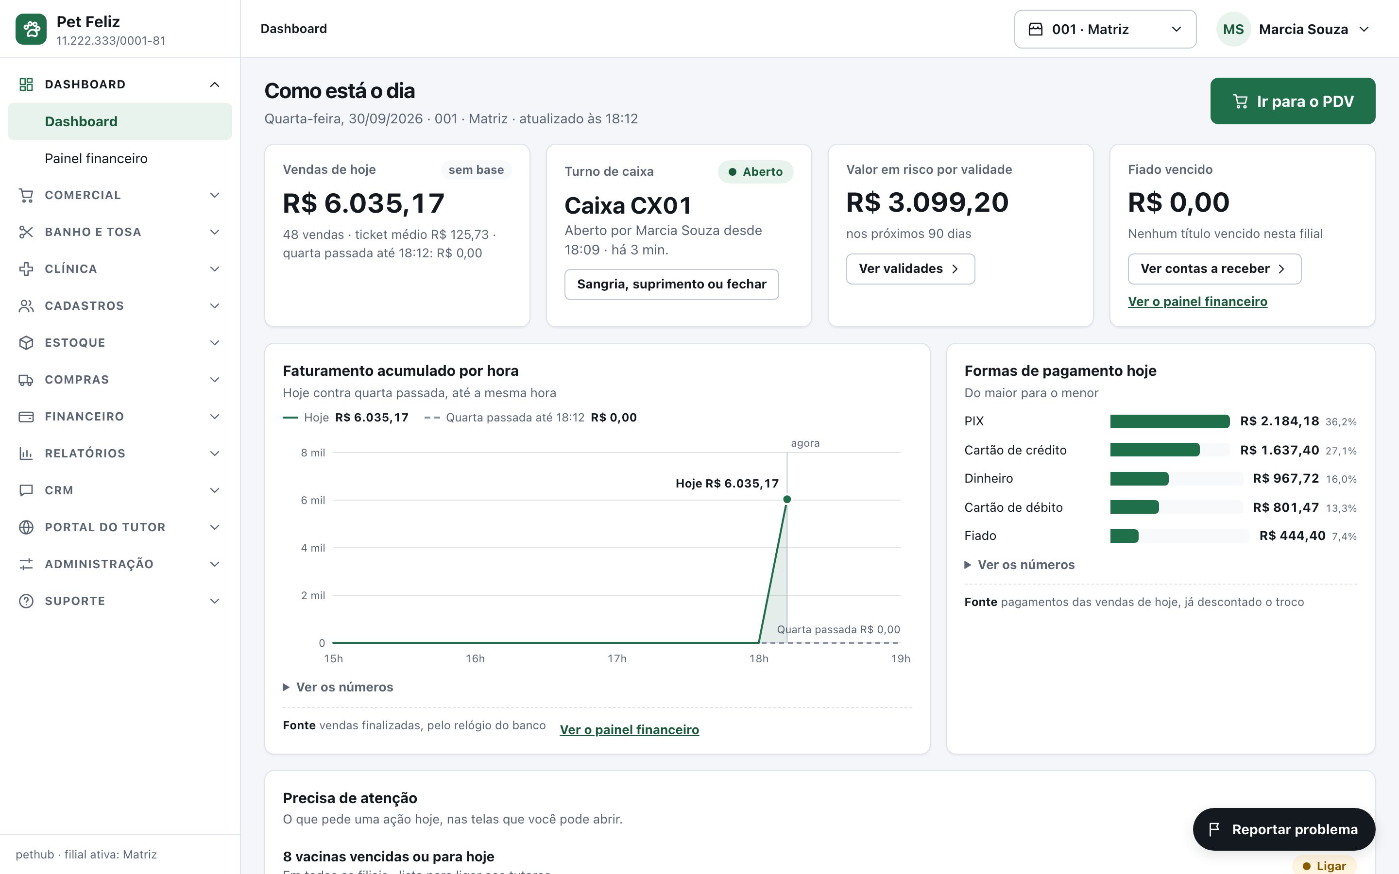
Task: Select the Dashboard submenu item
Action: [119, 121]
